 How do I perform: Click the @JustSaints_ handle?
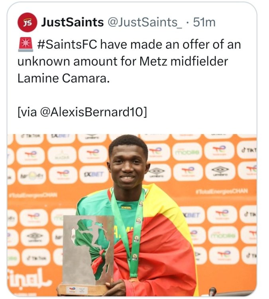point(145,22)
